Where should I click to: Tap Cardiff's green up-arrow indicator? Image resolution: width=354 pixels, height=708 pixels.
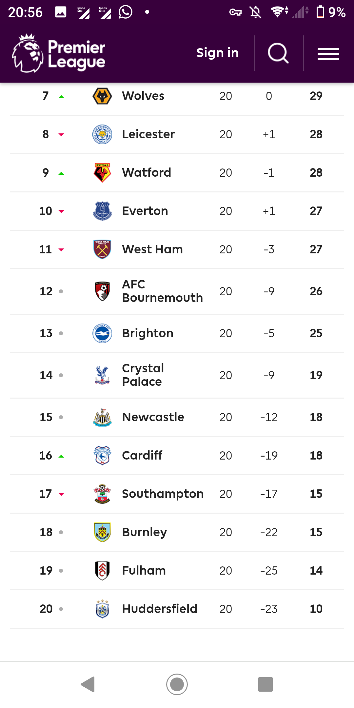[x=61, y=456]
